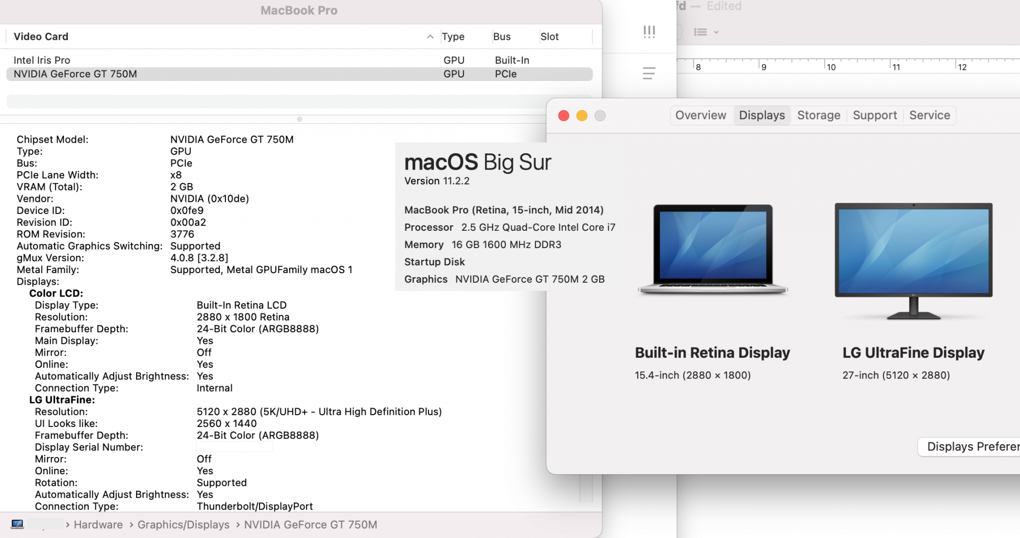Click the "LG UltraFine:" heading
The height and width of the screenshot is (538, 1020).
pyautogui.click(x=62, y=400)
